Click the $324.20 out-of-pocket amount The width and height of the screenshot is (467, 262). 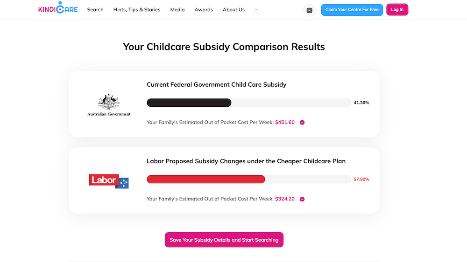coord(285,199)
